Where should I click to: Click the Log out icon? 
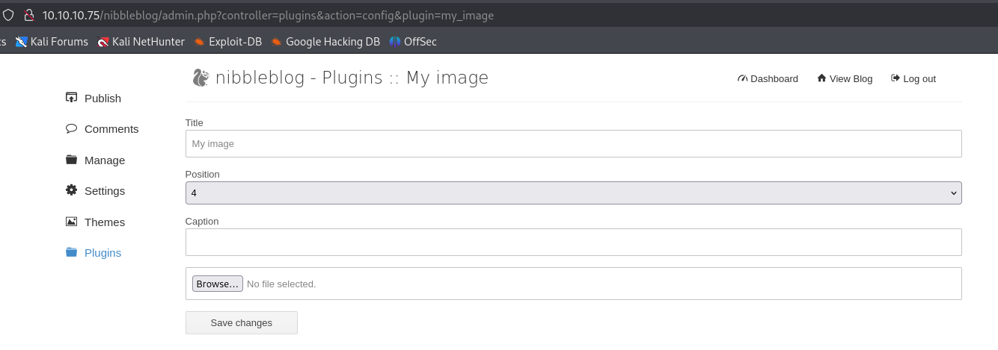coord(896,78)
